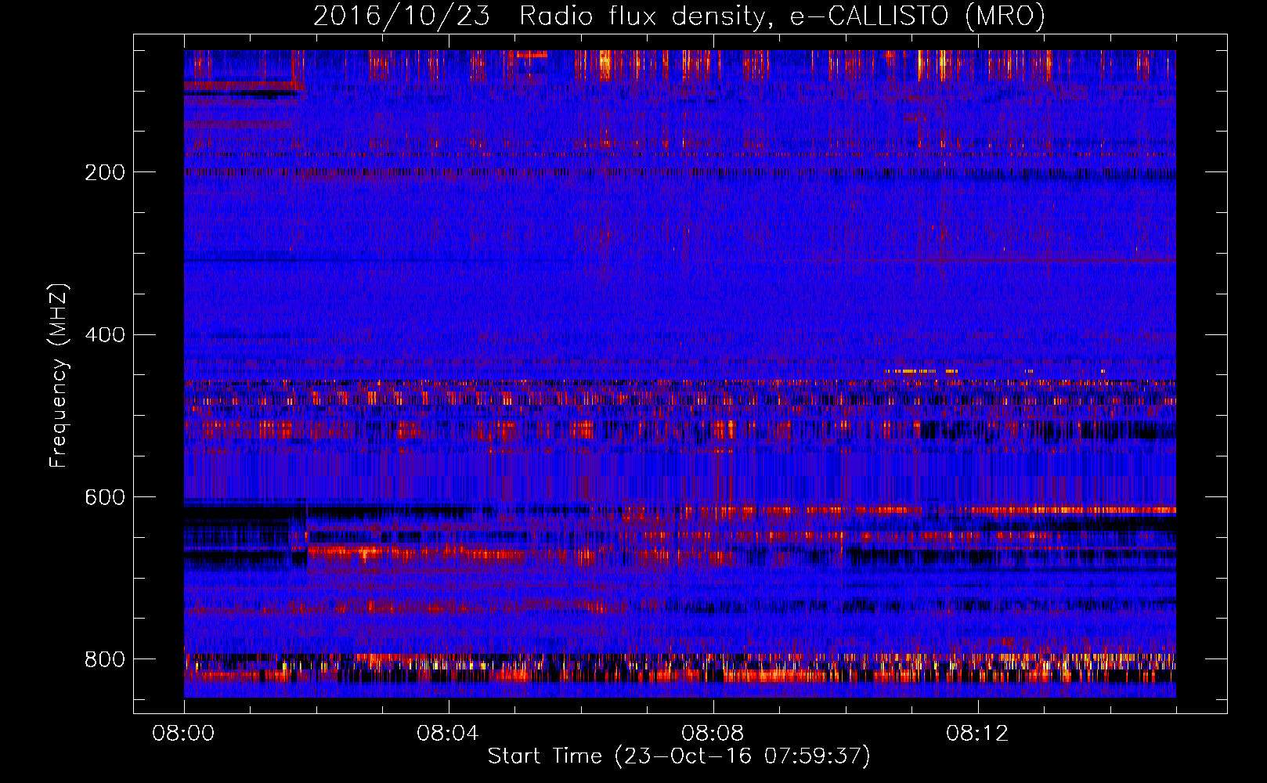Image resolution: width=1267 pixels, height=783 pixels.
Task: Click the 08:04 time tick label
Action: [448, 734]
